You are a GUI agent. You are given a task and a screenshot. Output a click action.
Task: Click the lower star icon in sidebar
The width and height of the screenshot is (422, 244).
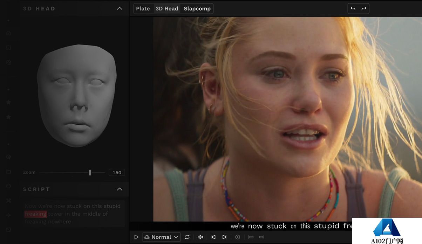(8, 117)
